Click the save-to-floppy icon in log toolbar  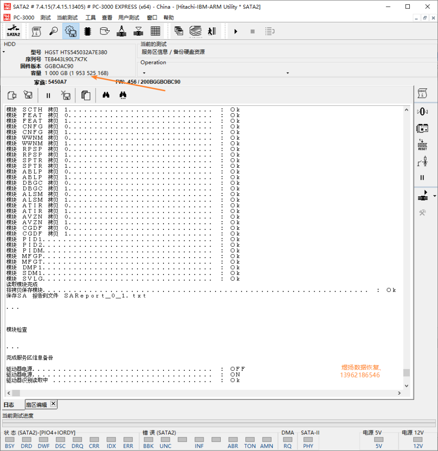[28, 95]
